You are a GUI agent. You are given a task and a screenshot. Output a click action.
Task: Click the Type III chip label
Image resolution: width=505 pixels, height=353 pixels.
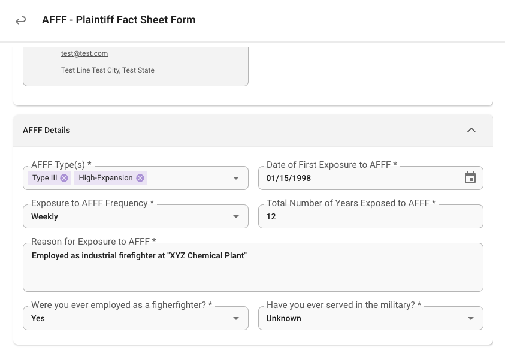(x=45, y=178)
